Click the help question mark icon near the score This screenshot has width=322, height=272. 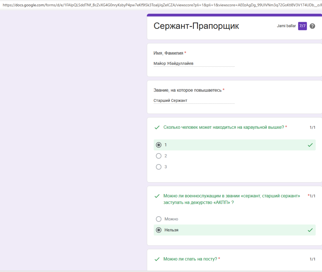(x=312, y=26)
